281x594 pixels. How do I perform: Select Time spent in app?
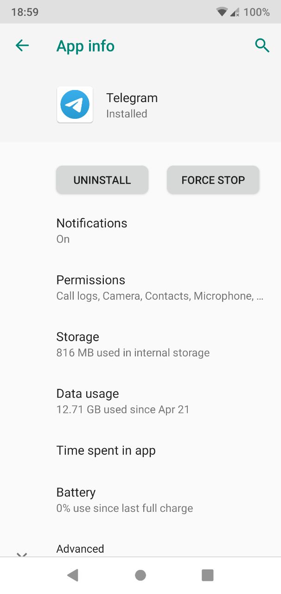tap(106, 451)
